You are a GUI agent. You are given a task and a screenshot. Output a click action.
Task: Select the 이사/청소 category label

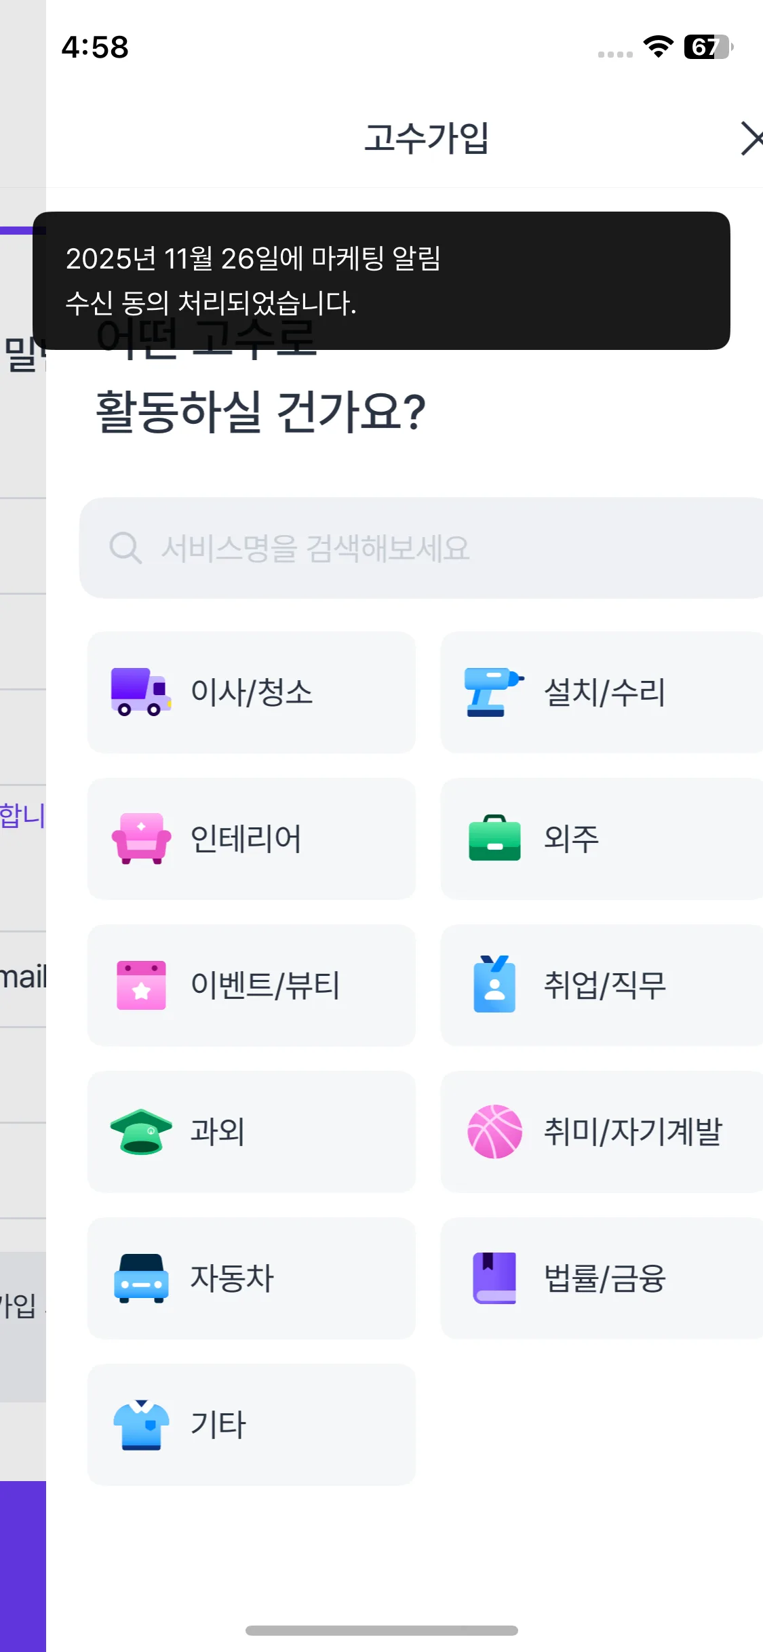pos(252,692)
